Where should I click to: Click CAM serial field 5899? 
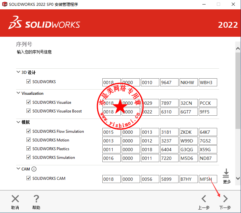[x=169, y=179]
